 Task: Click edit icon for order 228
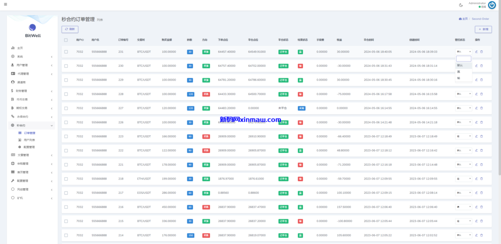pyautogui.click(x=477, y=94)
